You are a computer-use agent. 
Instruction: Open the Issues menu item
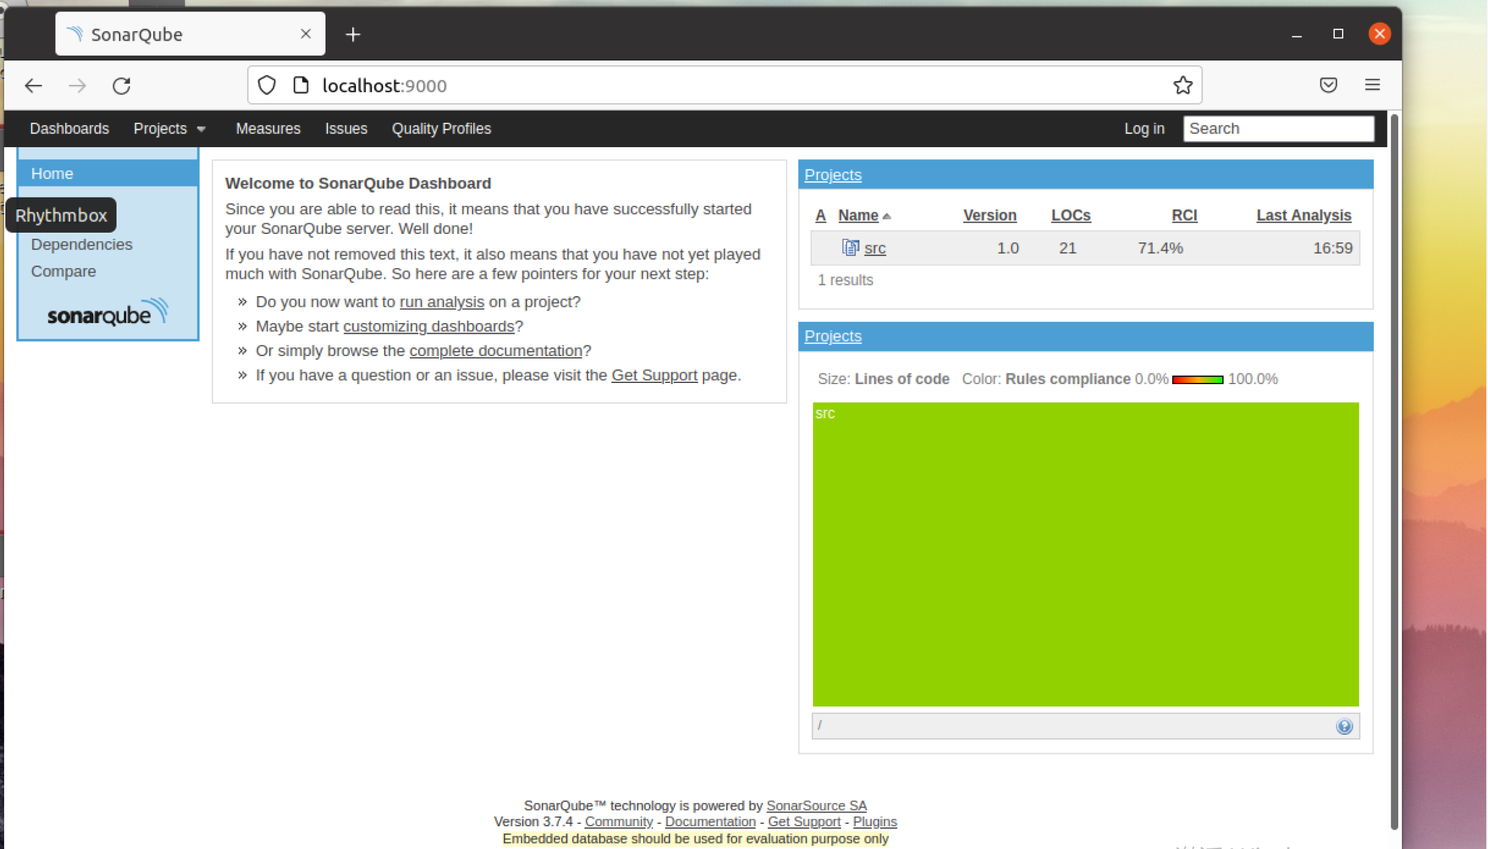pyautogui.click(x=346, y=129)
